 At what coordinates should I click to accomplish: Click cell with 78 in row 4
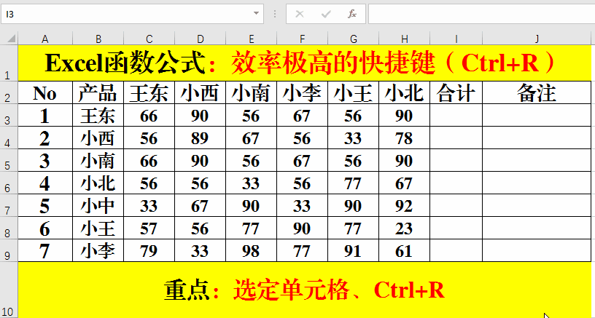405,138
